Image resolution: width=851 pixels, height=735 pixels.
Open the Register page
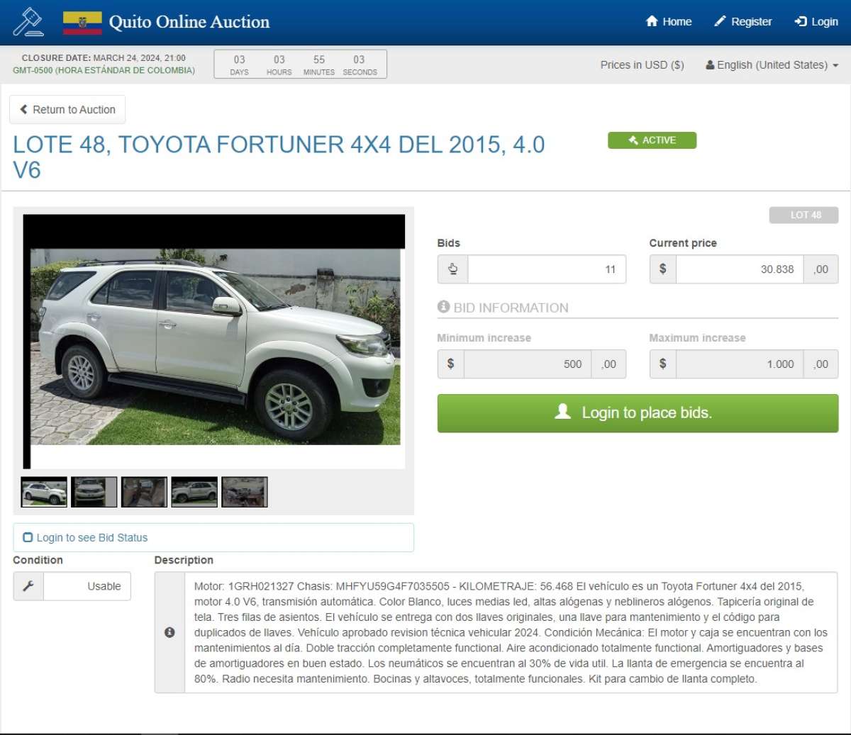click(x=742, y=22)
